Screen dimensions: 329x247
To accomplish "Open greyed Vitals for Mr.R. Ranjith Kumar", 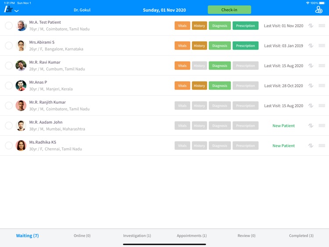I will tap(182, 105).
